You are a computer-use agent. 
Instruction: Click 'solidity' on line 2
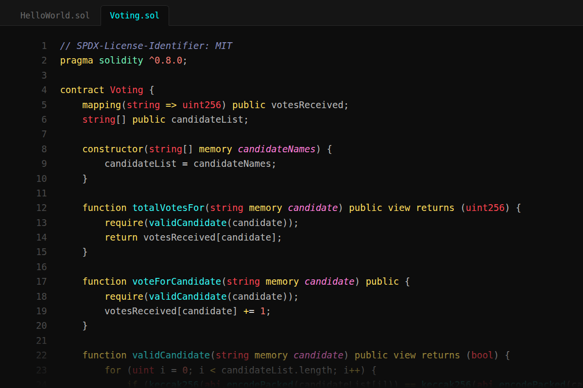tap(121, 61)
